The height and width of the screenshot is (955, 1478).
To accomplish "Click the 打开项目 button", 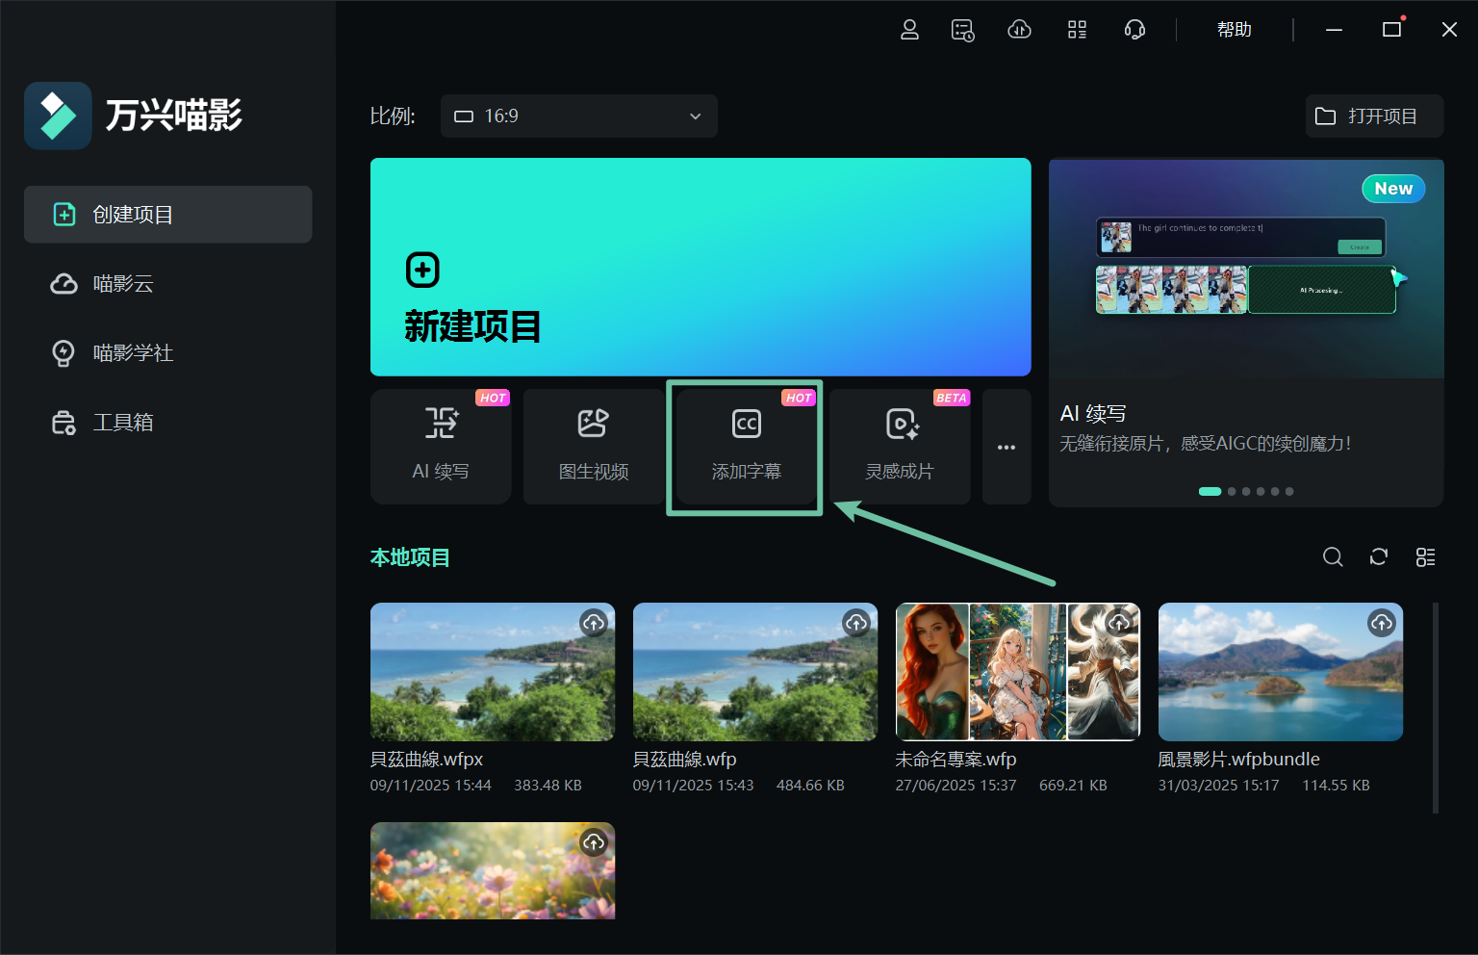I will point(1373,116).
